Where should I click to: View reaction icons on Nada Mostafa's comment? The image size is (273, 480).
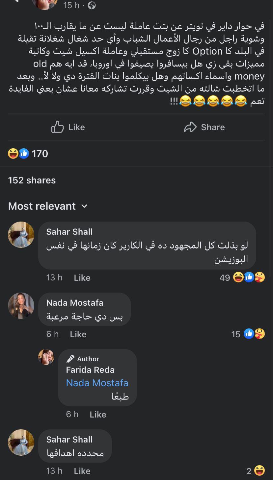(254, 334)
